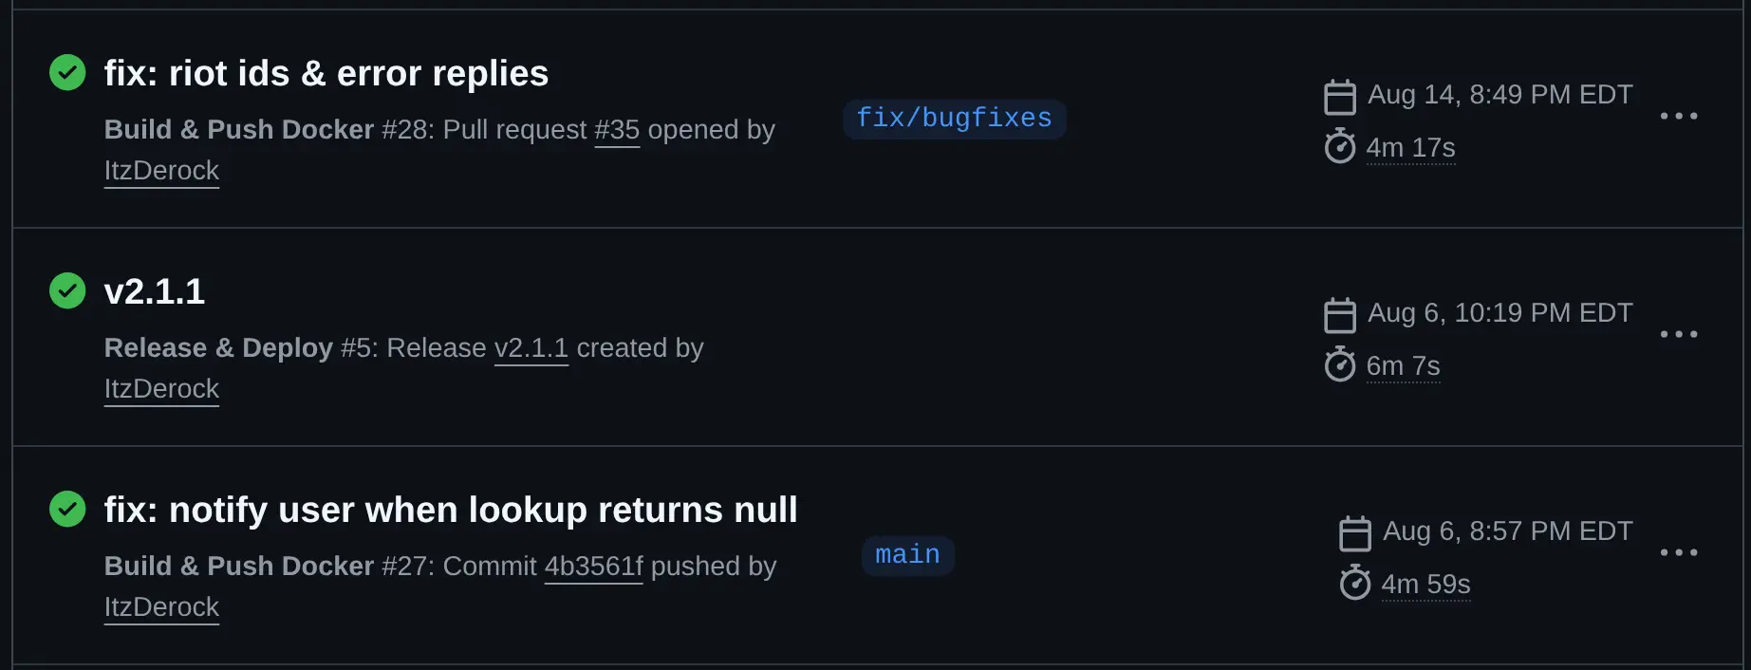Open the kebab menu on the v2.1.1 run
Screen dimensions: 1751x670
1680,334
